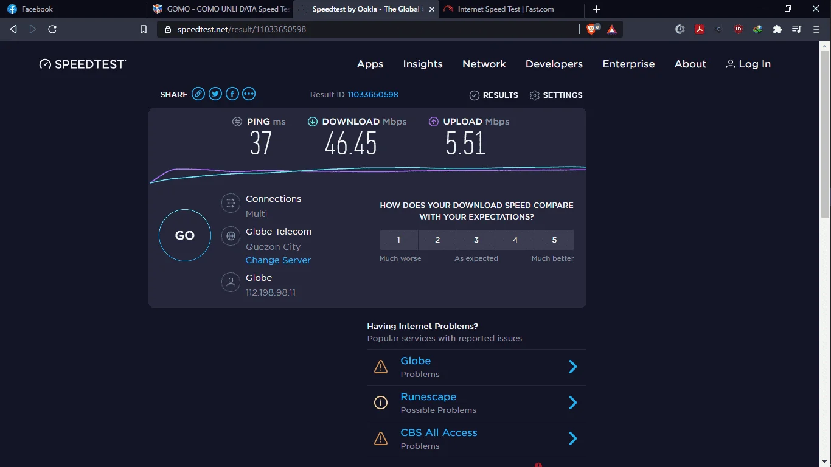The image size is (831, 467).
Task: Click the Globe Telecom server globe icon
Action: click(x=231, y=237)
